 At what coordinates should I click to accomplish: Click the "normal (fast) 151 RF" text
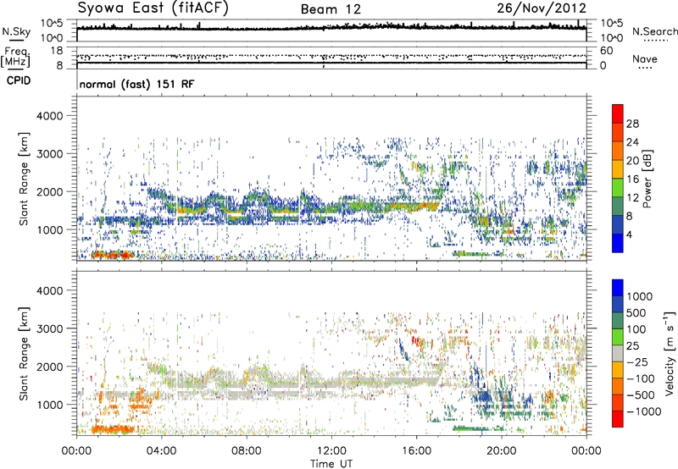[136, 84]
